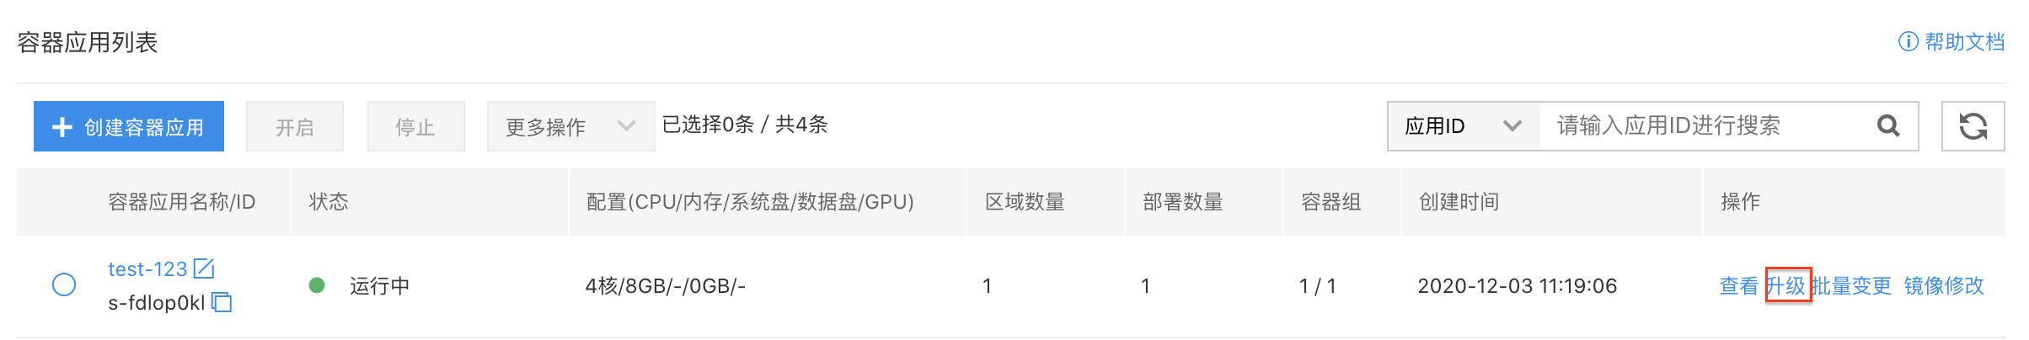This screenshot has width=2029, height=340.
Task: Click the refresh list icon button
Action: click(x=1973, y=126)
